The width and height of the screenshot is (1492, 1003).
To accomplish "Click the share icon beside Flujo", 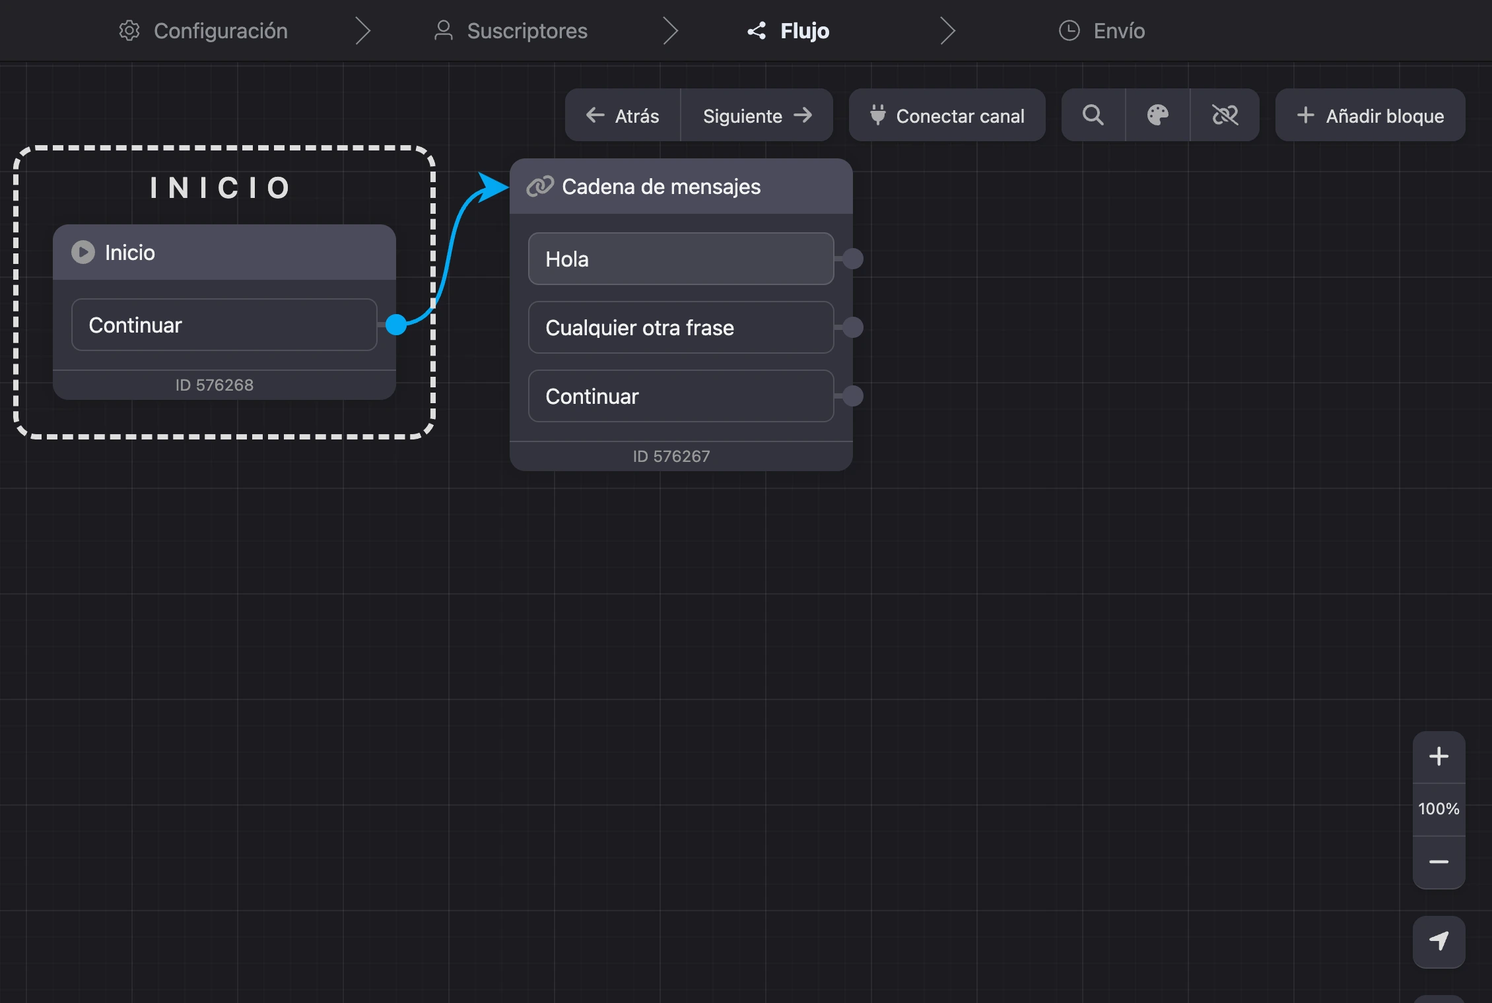I will [x=757, y=31].
